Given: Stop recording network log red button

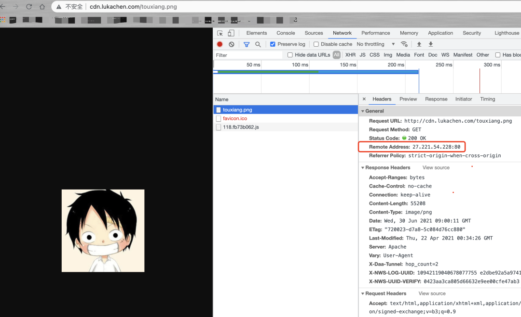Looking at the screenshot, I should [219, 44].
